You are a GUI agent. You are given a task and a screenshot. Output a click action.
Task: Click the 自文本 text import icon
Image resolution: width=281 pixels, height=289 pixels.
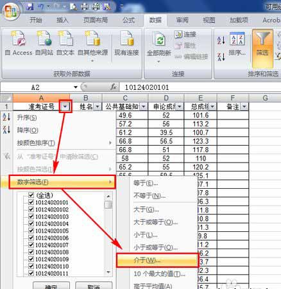(x=65, y=39)
